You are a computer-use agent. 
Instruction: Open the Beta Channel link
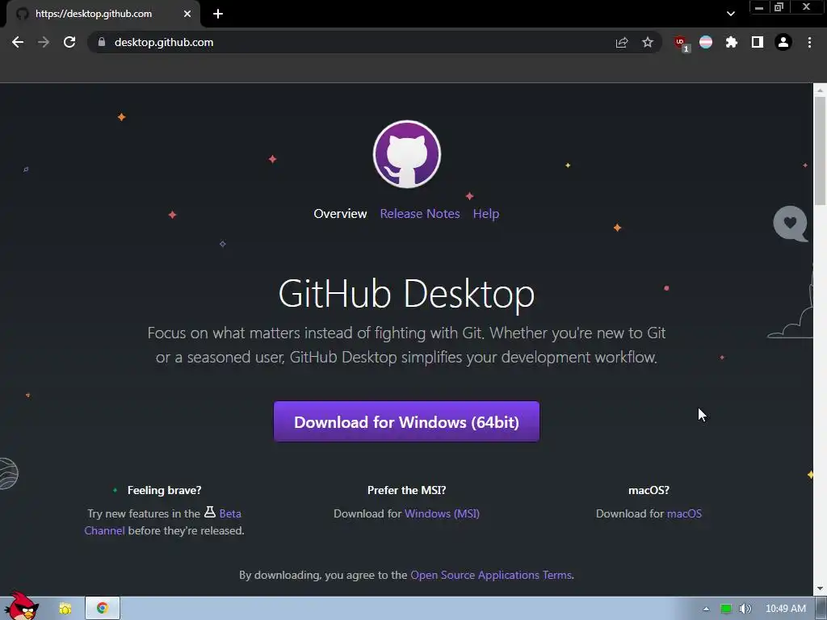pos(230,513)
